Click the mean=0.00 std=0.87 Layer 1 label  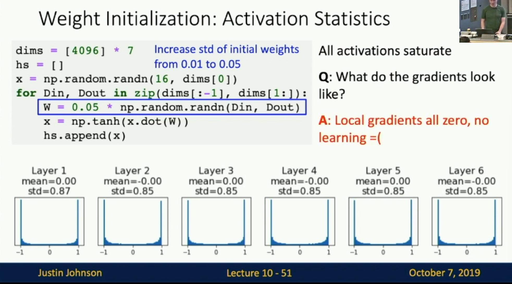click(x=49, y=180)
